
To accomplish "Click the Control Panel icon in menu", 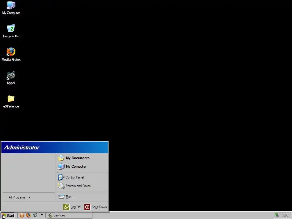I will pyautogui.click(x=61, y=177).
